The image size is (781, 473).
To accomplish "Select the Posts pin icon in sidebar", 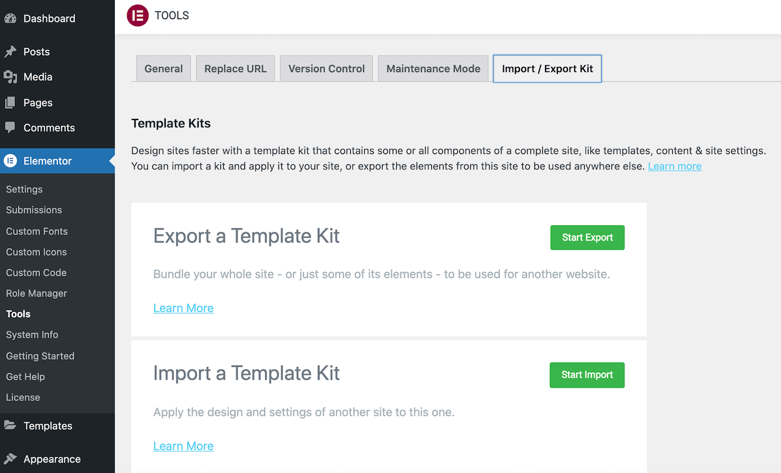I will pyautogui.click(x=11, y=51).
